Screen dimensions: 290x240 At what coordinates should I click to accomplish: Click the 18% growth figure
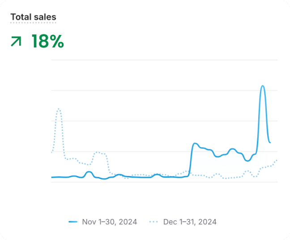pyautogui.click(x=47, y=42)
